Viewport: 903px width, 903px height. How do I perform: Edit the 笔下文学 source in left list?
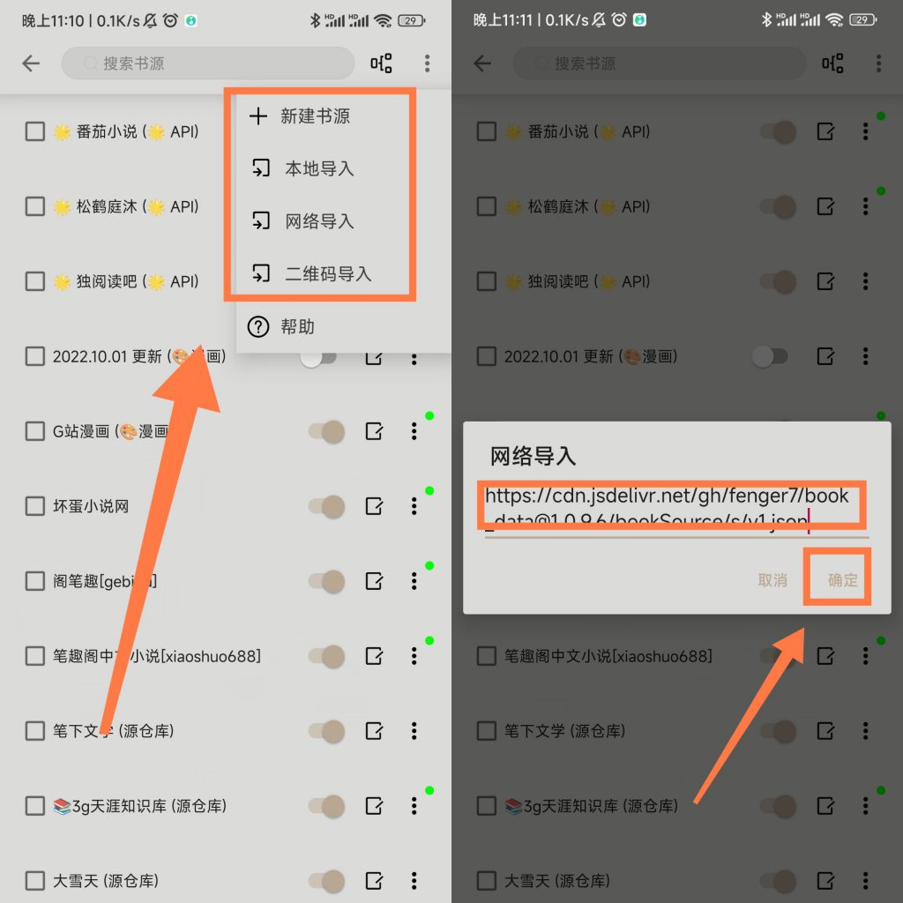374,731
